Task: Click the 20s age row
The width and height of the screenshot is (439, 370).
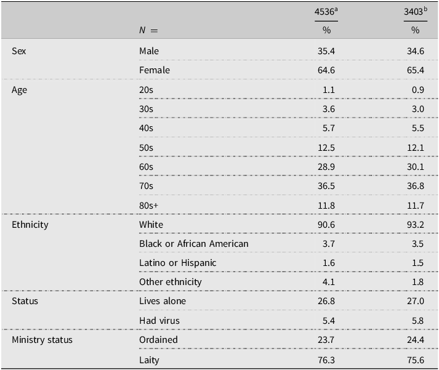Action: pos(288,90)
